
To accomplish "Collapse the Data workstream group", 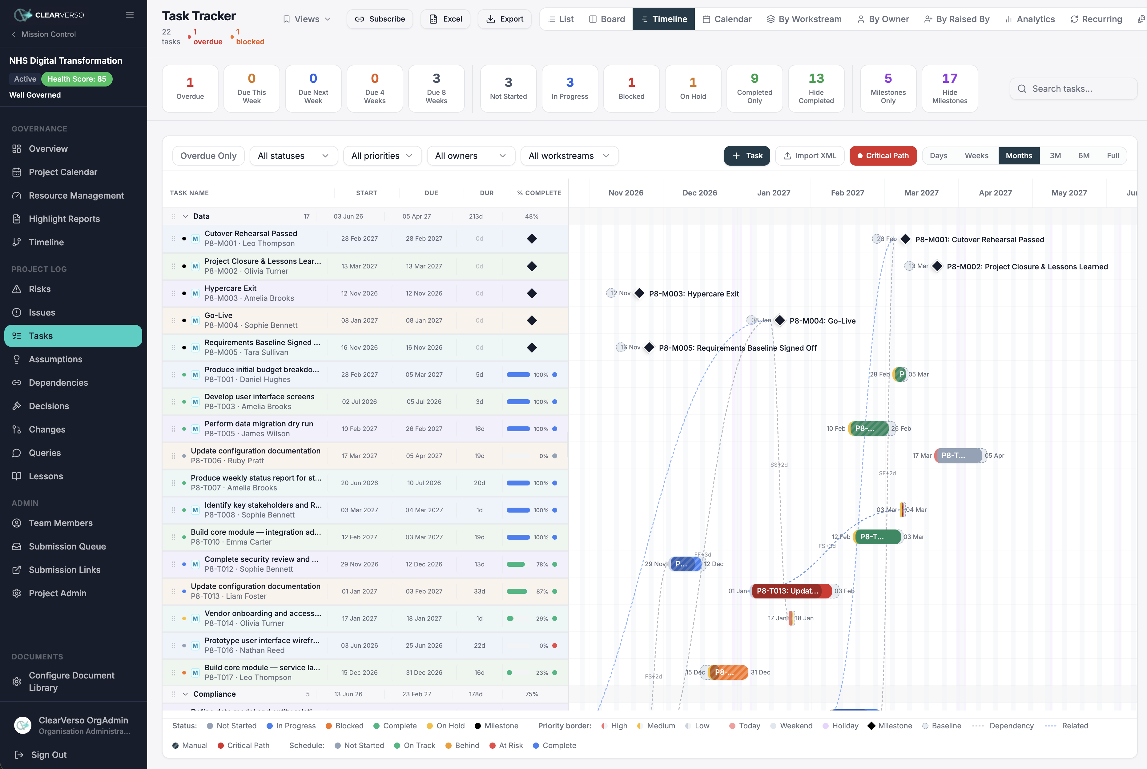I will (x=185, y=216).
